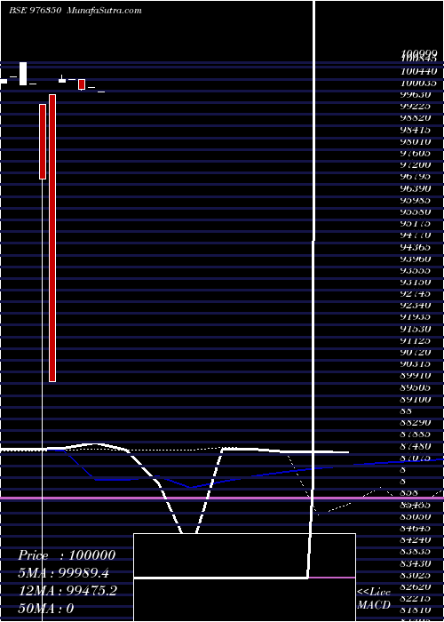Click the MunafaSutra.com label
444x622 pixels.
[104, 11]
